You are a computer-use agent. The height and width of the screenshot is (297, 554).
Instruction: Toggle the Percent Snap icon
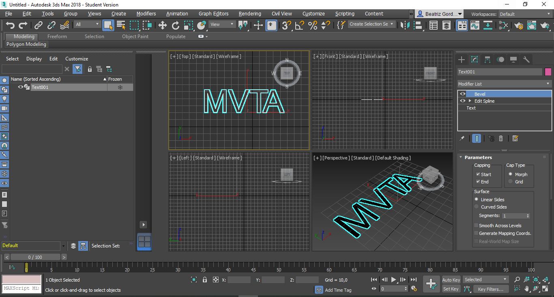point(313,25)
